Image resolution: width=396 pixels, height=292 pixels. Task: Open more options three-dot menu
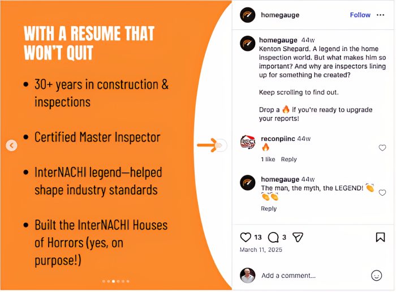(x=380, y=15)
